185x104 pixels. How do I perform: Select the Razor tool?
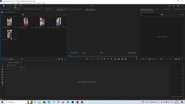(2, 72)
